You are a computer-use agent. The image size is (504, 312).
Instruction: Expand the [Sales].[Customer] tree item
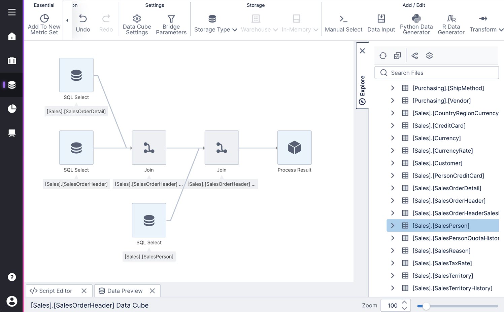[x=393, y=163]
